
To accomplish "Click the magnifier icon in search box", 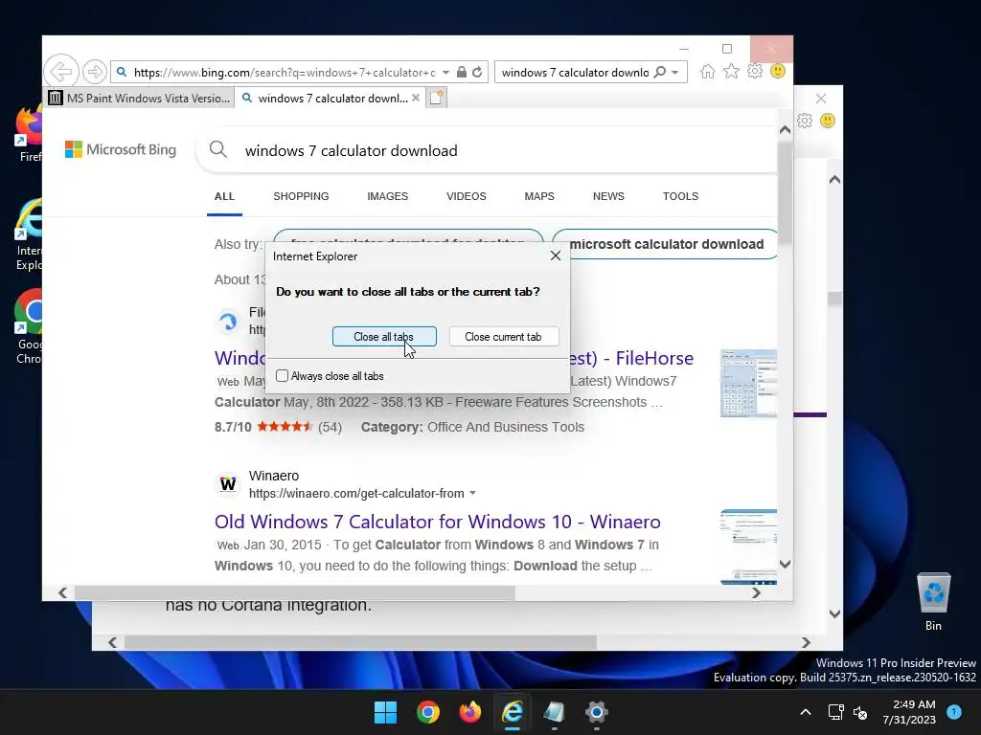I will (659, 72).
